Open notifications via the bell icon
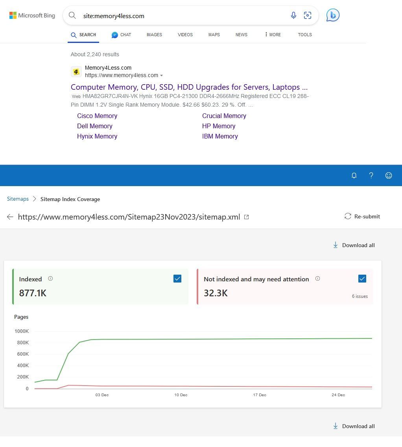This screenshot has height=447, width=402. 354,175
